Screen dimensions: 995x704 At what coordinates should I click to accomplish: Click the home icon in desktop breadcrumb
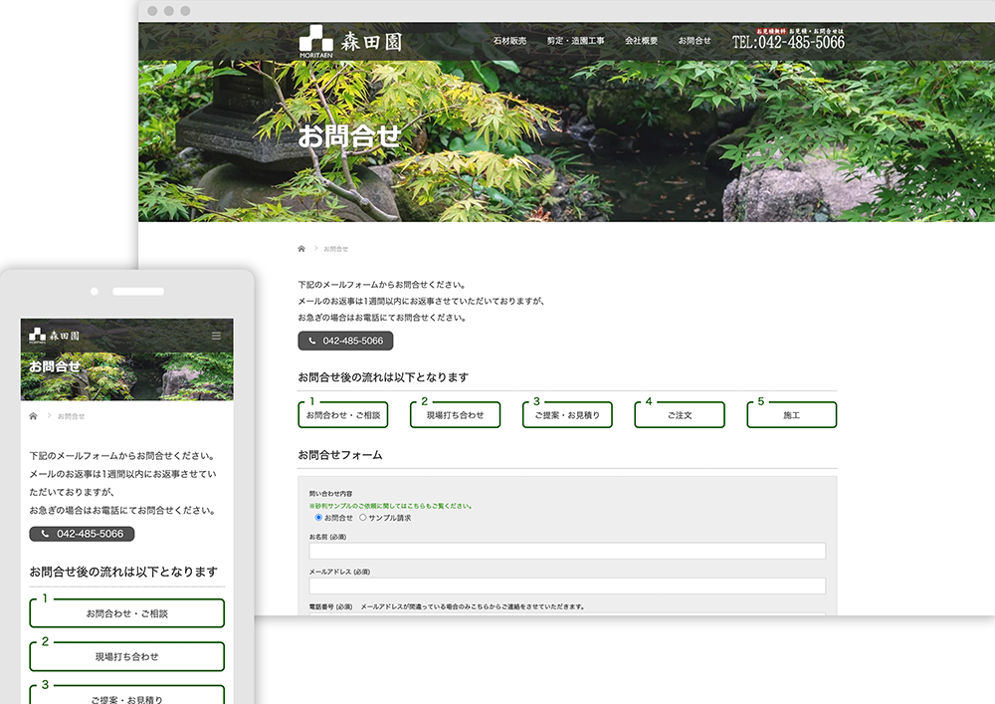[x=301, y=248]
